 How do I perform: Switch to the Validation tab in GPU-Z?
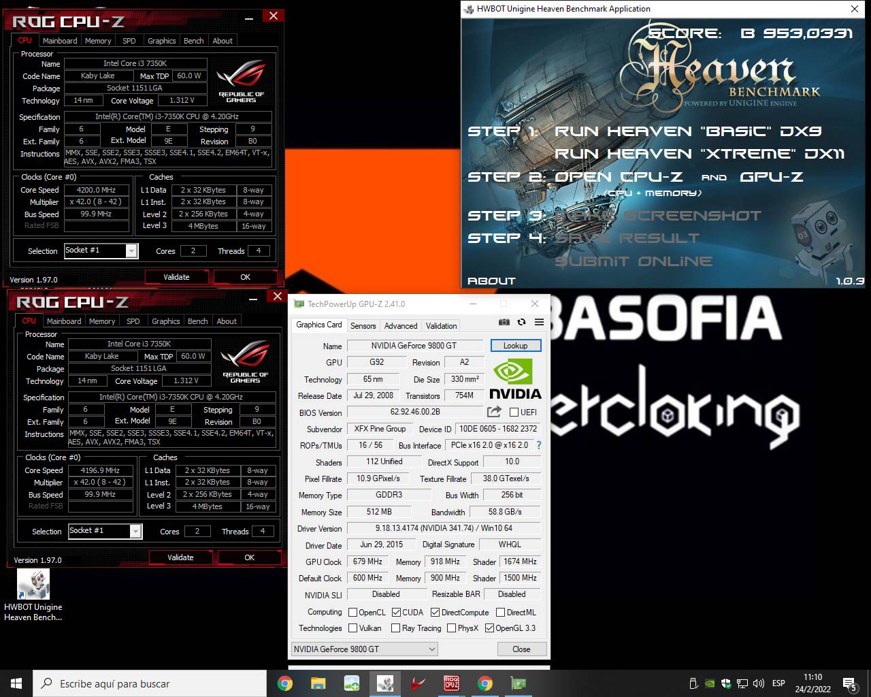pyautogui.click(x=441, y=326)
